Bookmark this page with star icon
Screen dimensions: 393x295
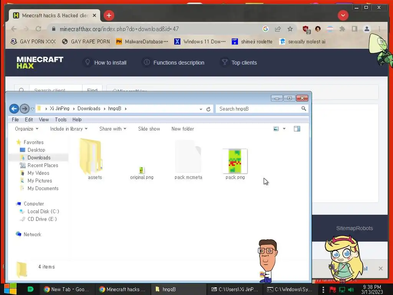point(290,29)
